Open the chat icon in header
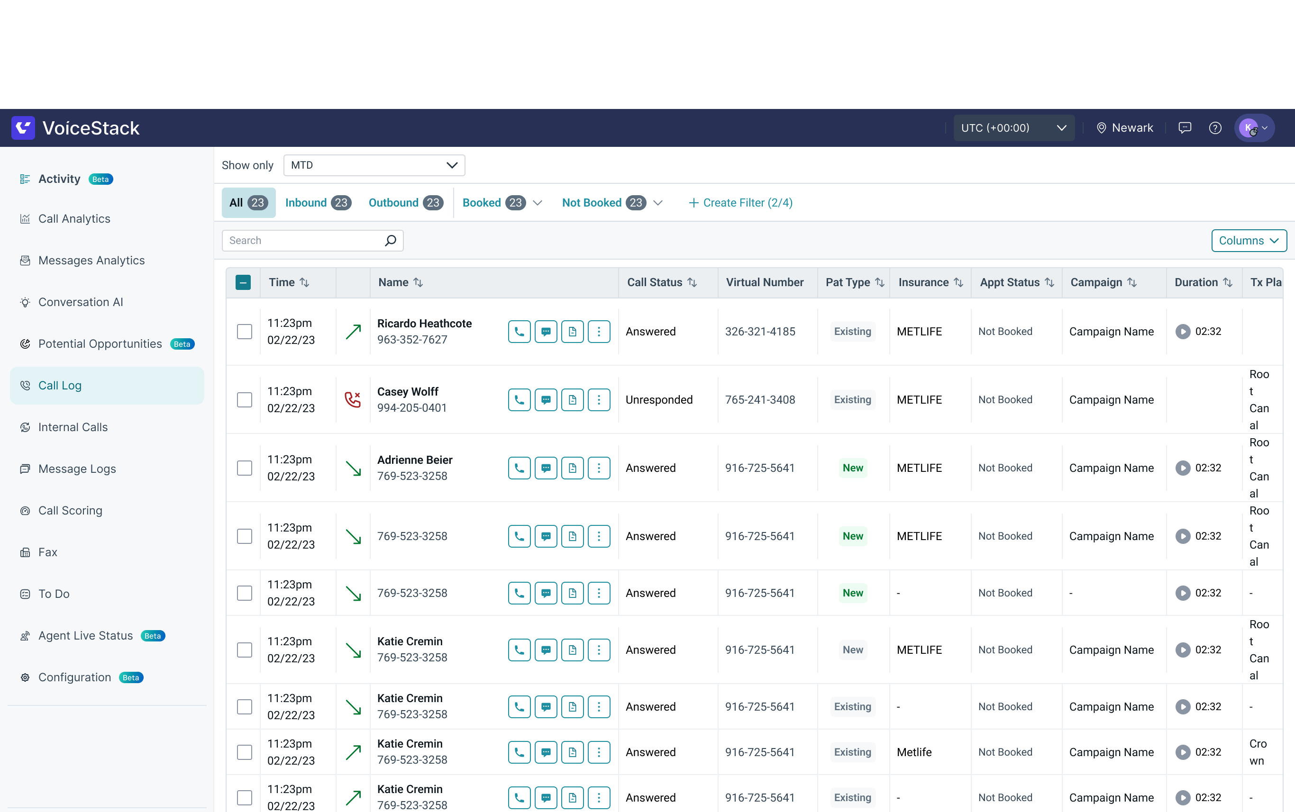This screenshot has height=812, width=1295. pyautogui.click(x=1184, y=128)
